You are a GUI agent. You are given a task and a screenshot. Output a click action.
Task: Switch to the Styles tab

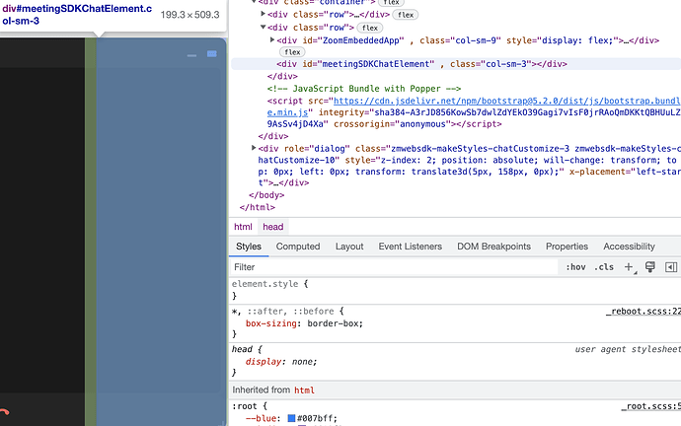tap(249, 247)
